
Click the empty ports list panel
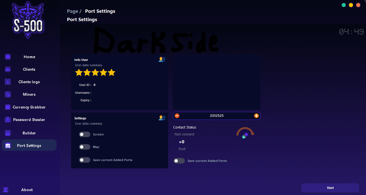[x=217, y=82]
